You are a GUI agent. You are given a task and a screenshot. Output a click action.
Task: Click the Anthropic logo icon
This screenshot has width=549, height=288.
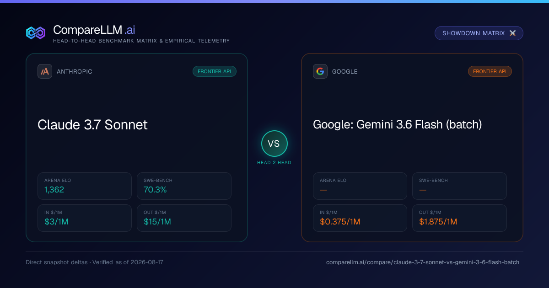point(45,71)
